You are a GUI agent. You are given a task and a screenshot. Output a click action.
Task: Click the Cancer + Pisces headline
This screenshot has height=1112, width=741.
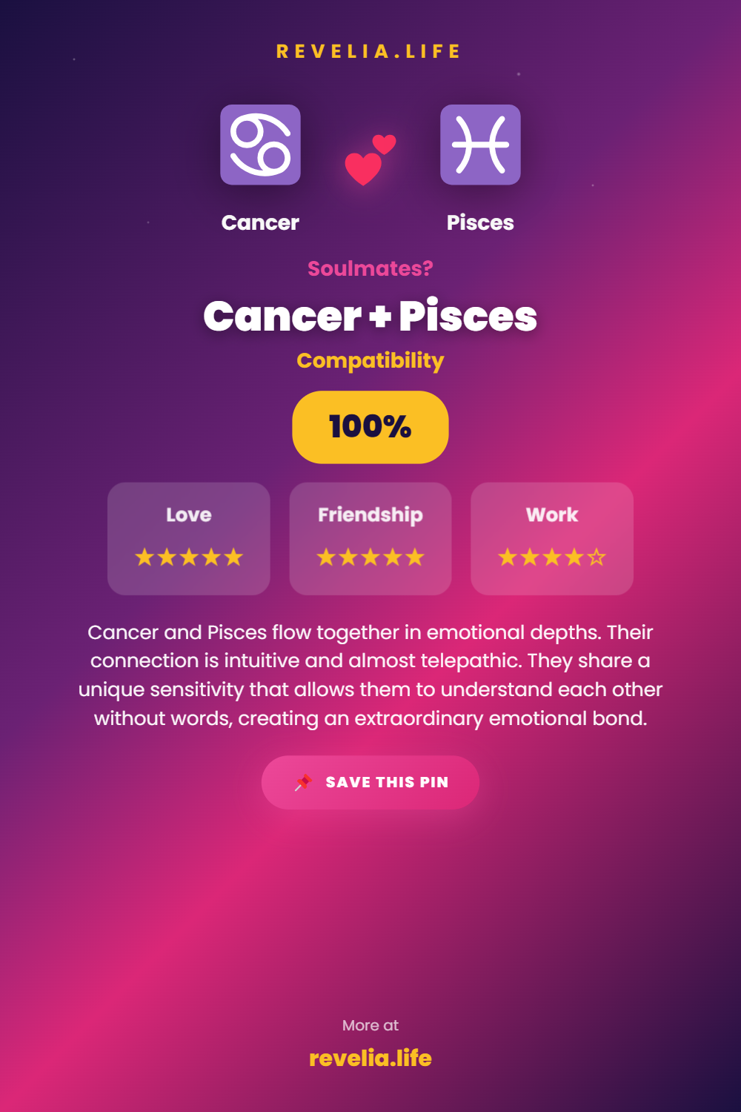click(x=370, y=317)
